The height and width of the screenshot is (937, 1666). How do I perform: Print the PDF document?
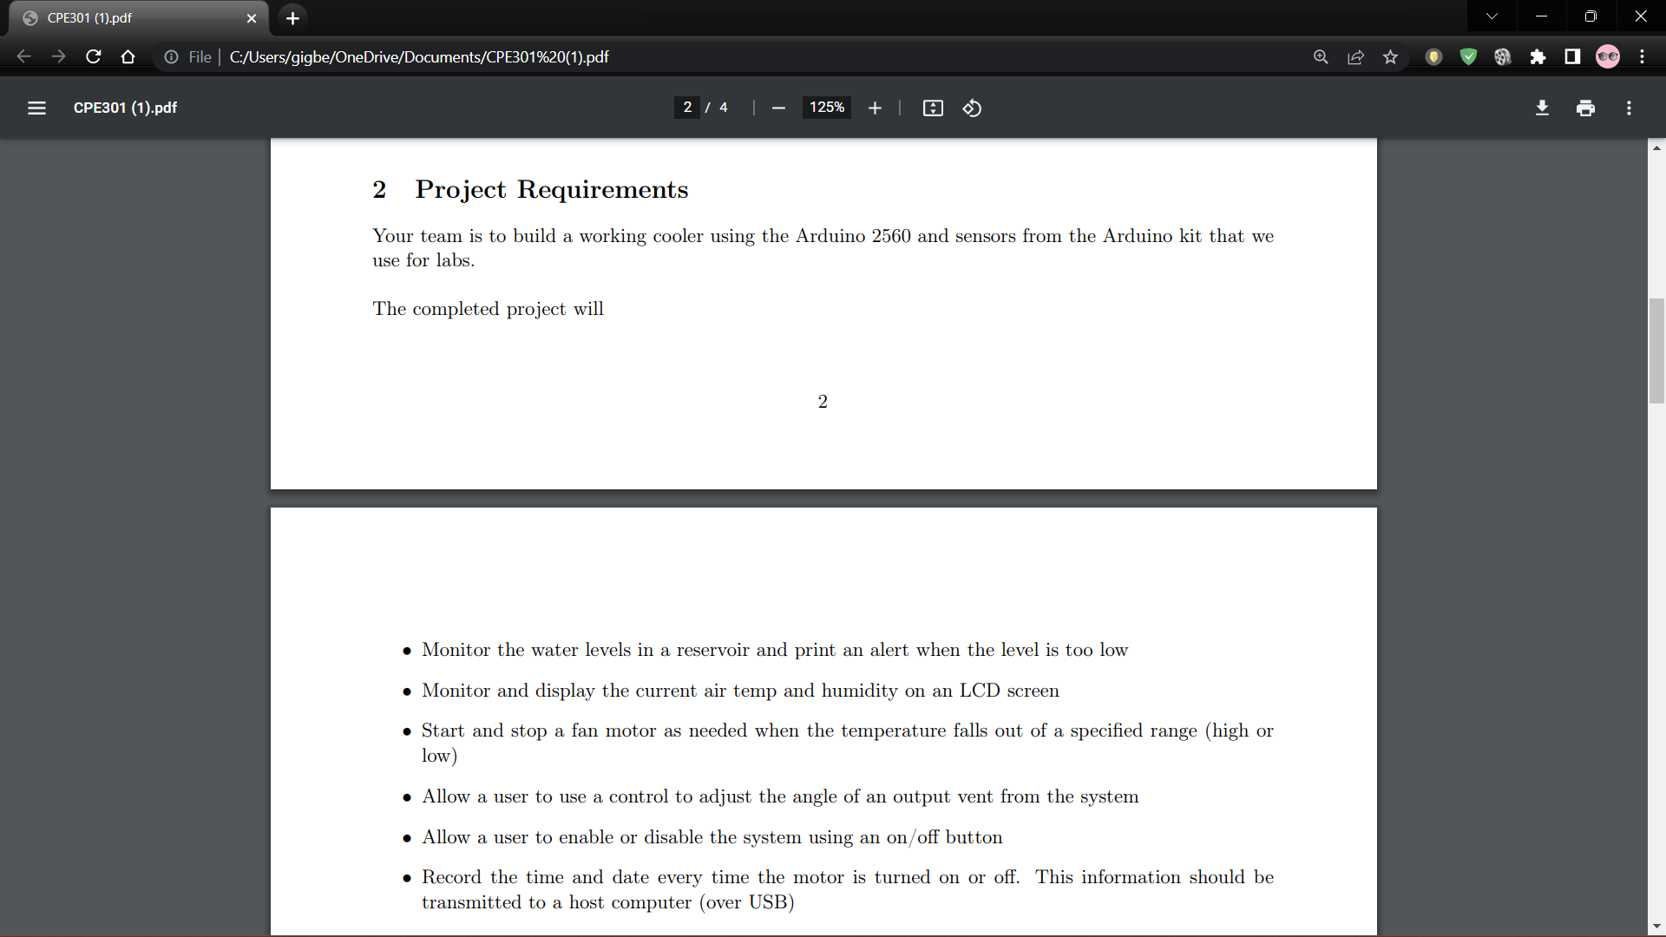click(x=1585, y=108)
